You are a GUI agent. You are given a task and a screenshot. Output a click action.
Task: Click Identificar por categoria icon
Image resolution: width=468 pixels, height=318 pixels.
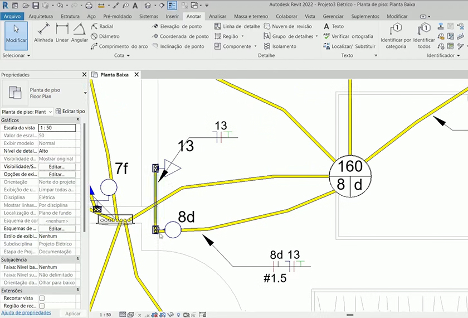click(396, 35)
